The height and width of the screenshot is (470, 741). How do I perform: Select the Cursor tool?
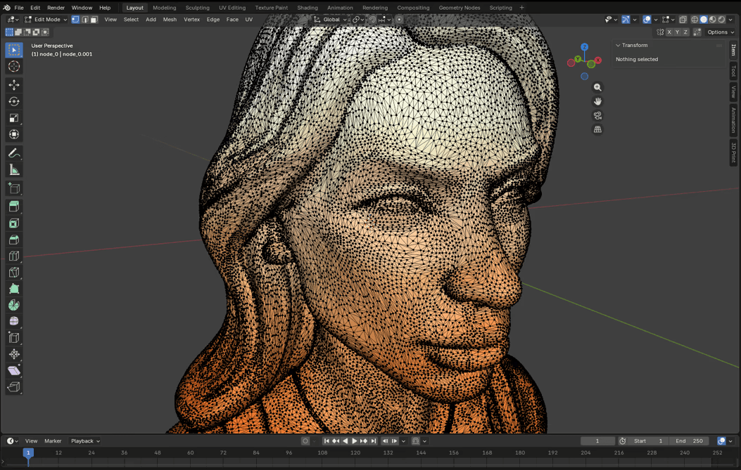[x=14, y=67]
